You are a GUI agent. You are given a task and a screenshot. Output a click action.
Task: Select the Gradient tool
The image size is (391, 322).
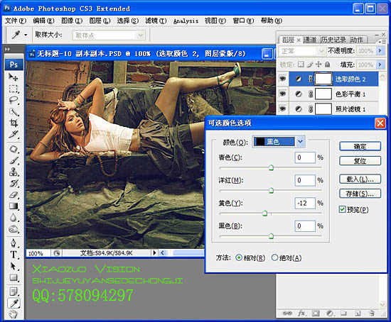14,206
